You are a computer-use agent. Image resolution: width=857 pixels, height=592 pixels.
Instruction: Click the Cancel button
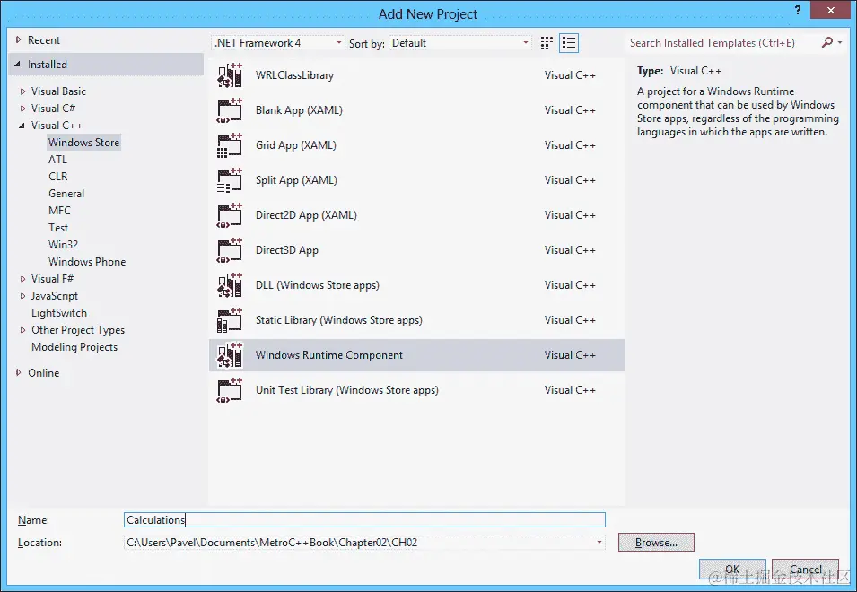805,569
